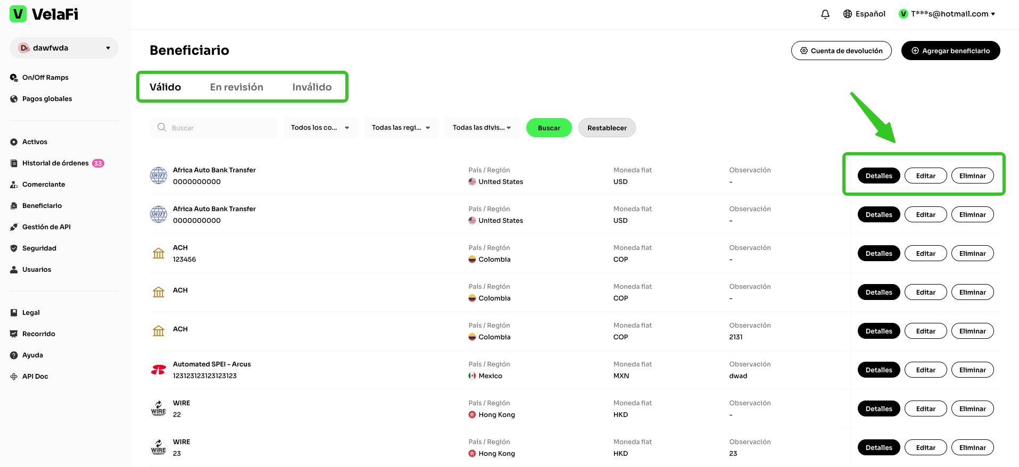The width and height of the screenshot is (1019, 467).
Task: Open the user email account menu
Action: point(947,14)
